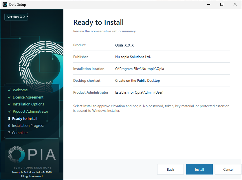Select the Ready to Install step
The height and width of the screenshot is (180, 242).
(25, 118)
